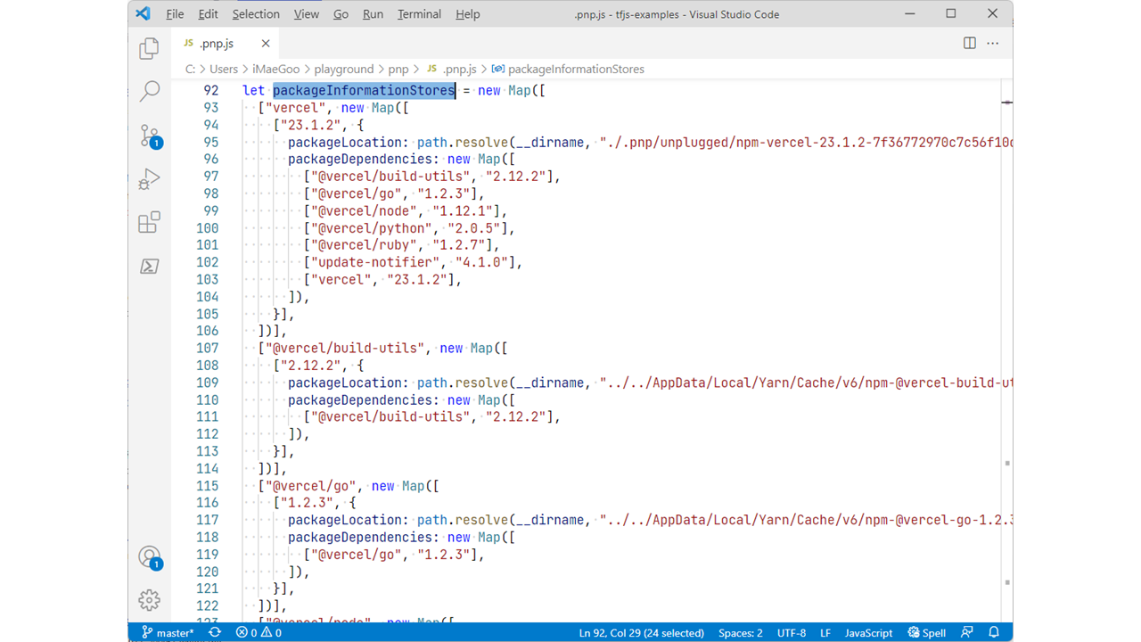Open the Selection menu

tap(256, 14)
